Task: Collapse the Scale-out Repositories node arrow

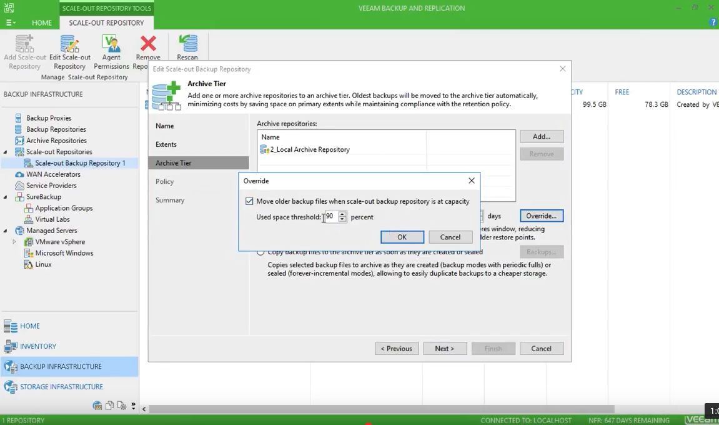Action: coord(6,152)
